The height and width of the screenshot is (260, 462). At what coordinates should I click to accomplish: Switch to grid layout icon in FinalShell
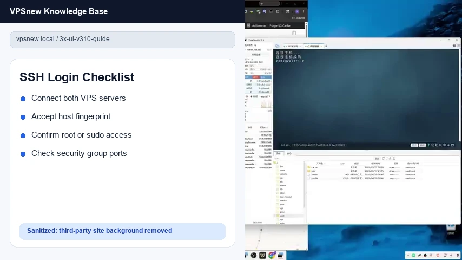[454, 46]
